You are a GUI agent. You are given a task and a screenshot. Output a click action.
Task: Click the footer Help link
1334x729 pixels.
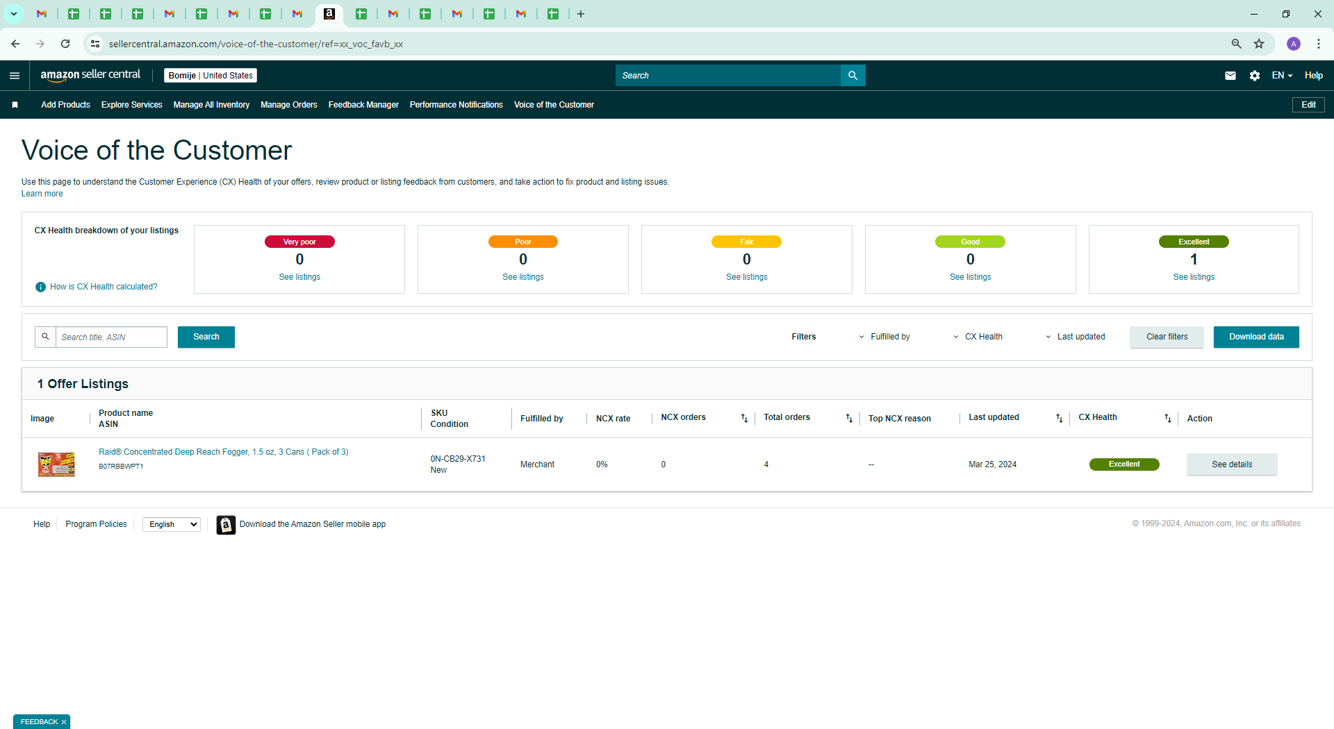click(42, 524)
